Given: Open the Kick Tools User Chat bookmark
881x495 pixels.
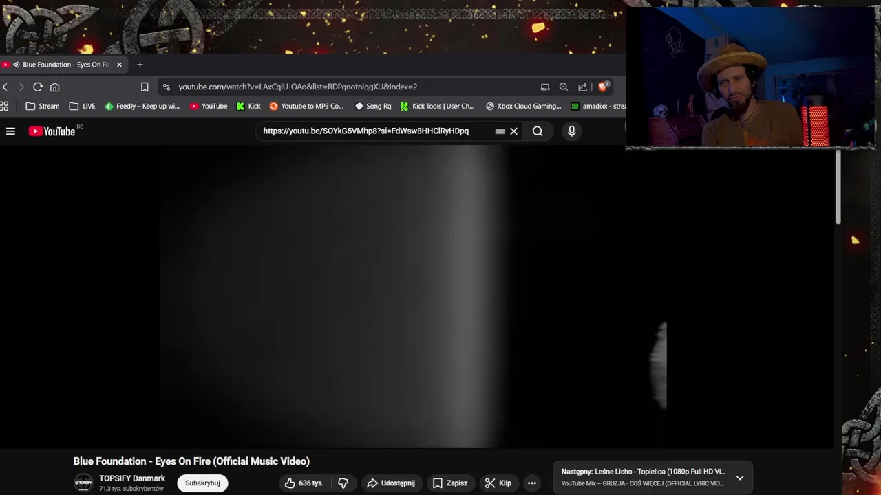Looking at the screenshot, I should click(438, 106).
